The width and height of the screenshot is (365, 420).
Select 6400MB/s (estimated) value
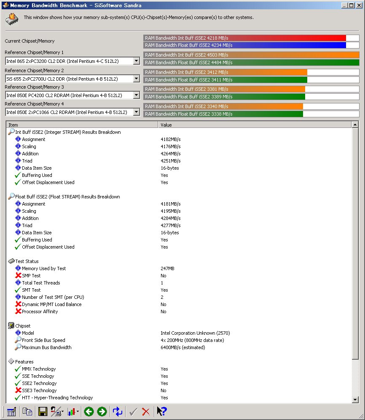click(x=183, y=347)
